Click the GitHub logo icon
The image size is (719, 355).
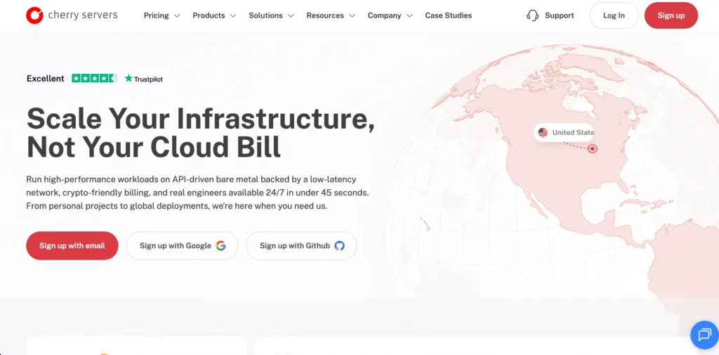(x=339, y=246)
